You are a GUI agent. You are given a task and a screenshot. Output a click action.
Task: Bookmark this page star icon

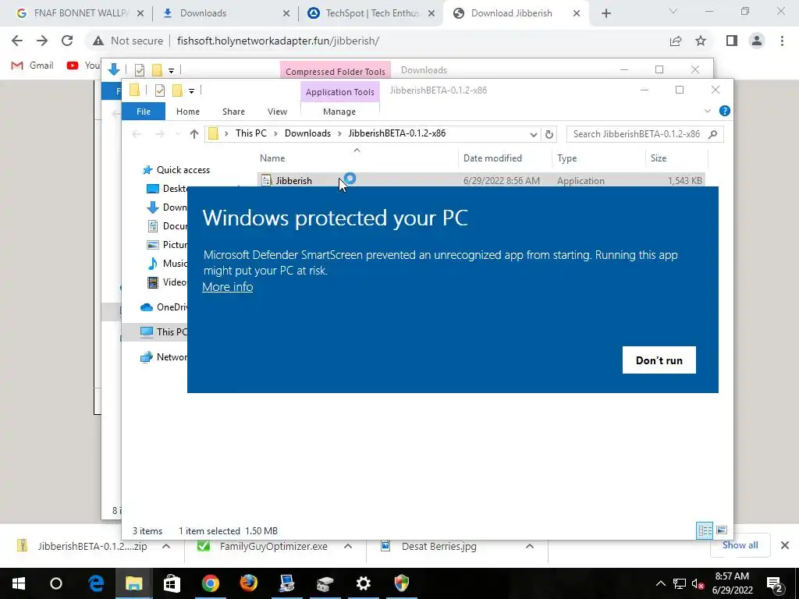pyautogui.click(x=701, y=41)
